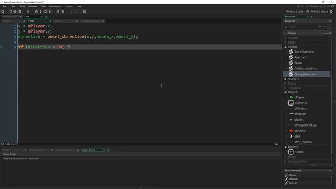Expand the Shaders folder
336x189 pixels.
pyautogui.click(x=285, y=79)
